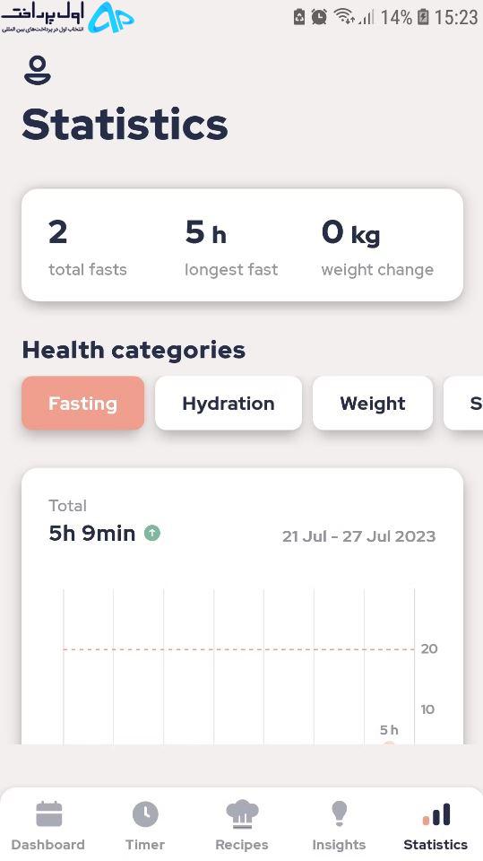This screenshot has height=861, width=483.
Task: Select the Fasting health category
Action: pyautogui.click(x=82, y=403)
